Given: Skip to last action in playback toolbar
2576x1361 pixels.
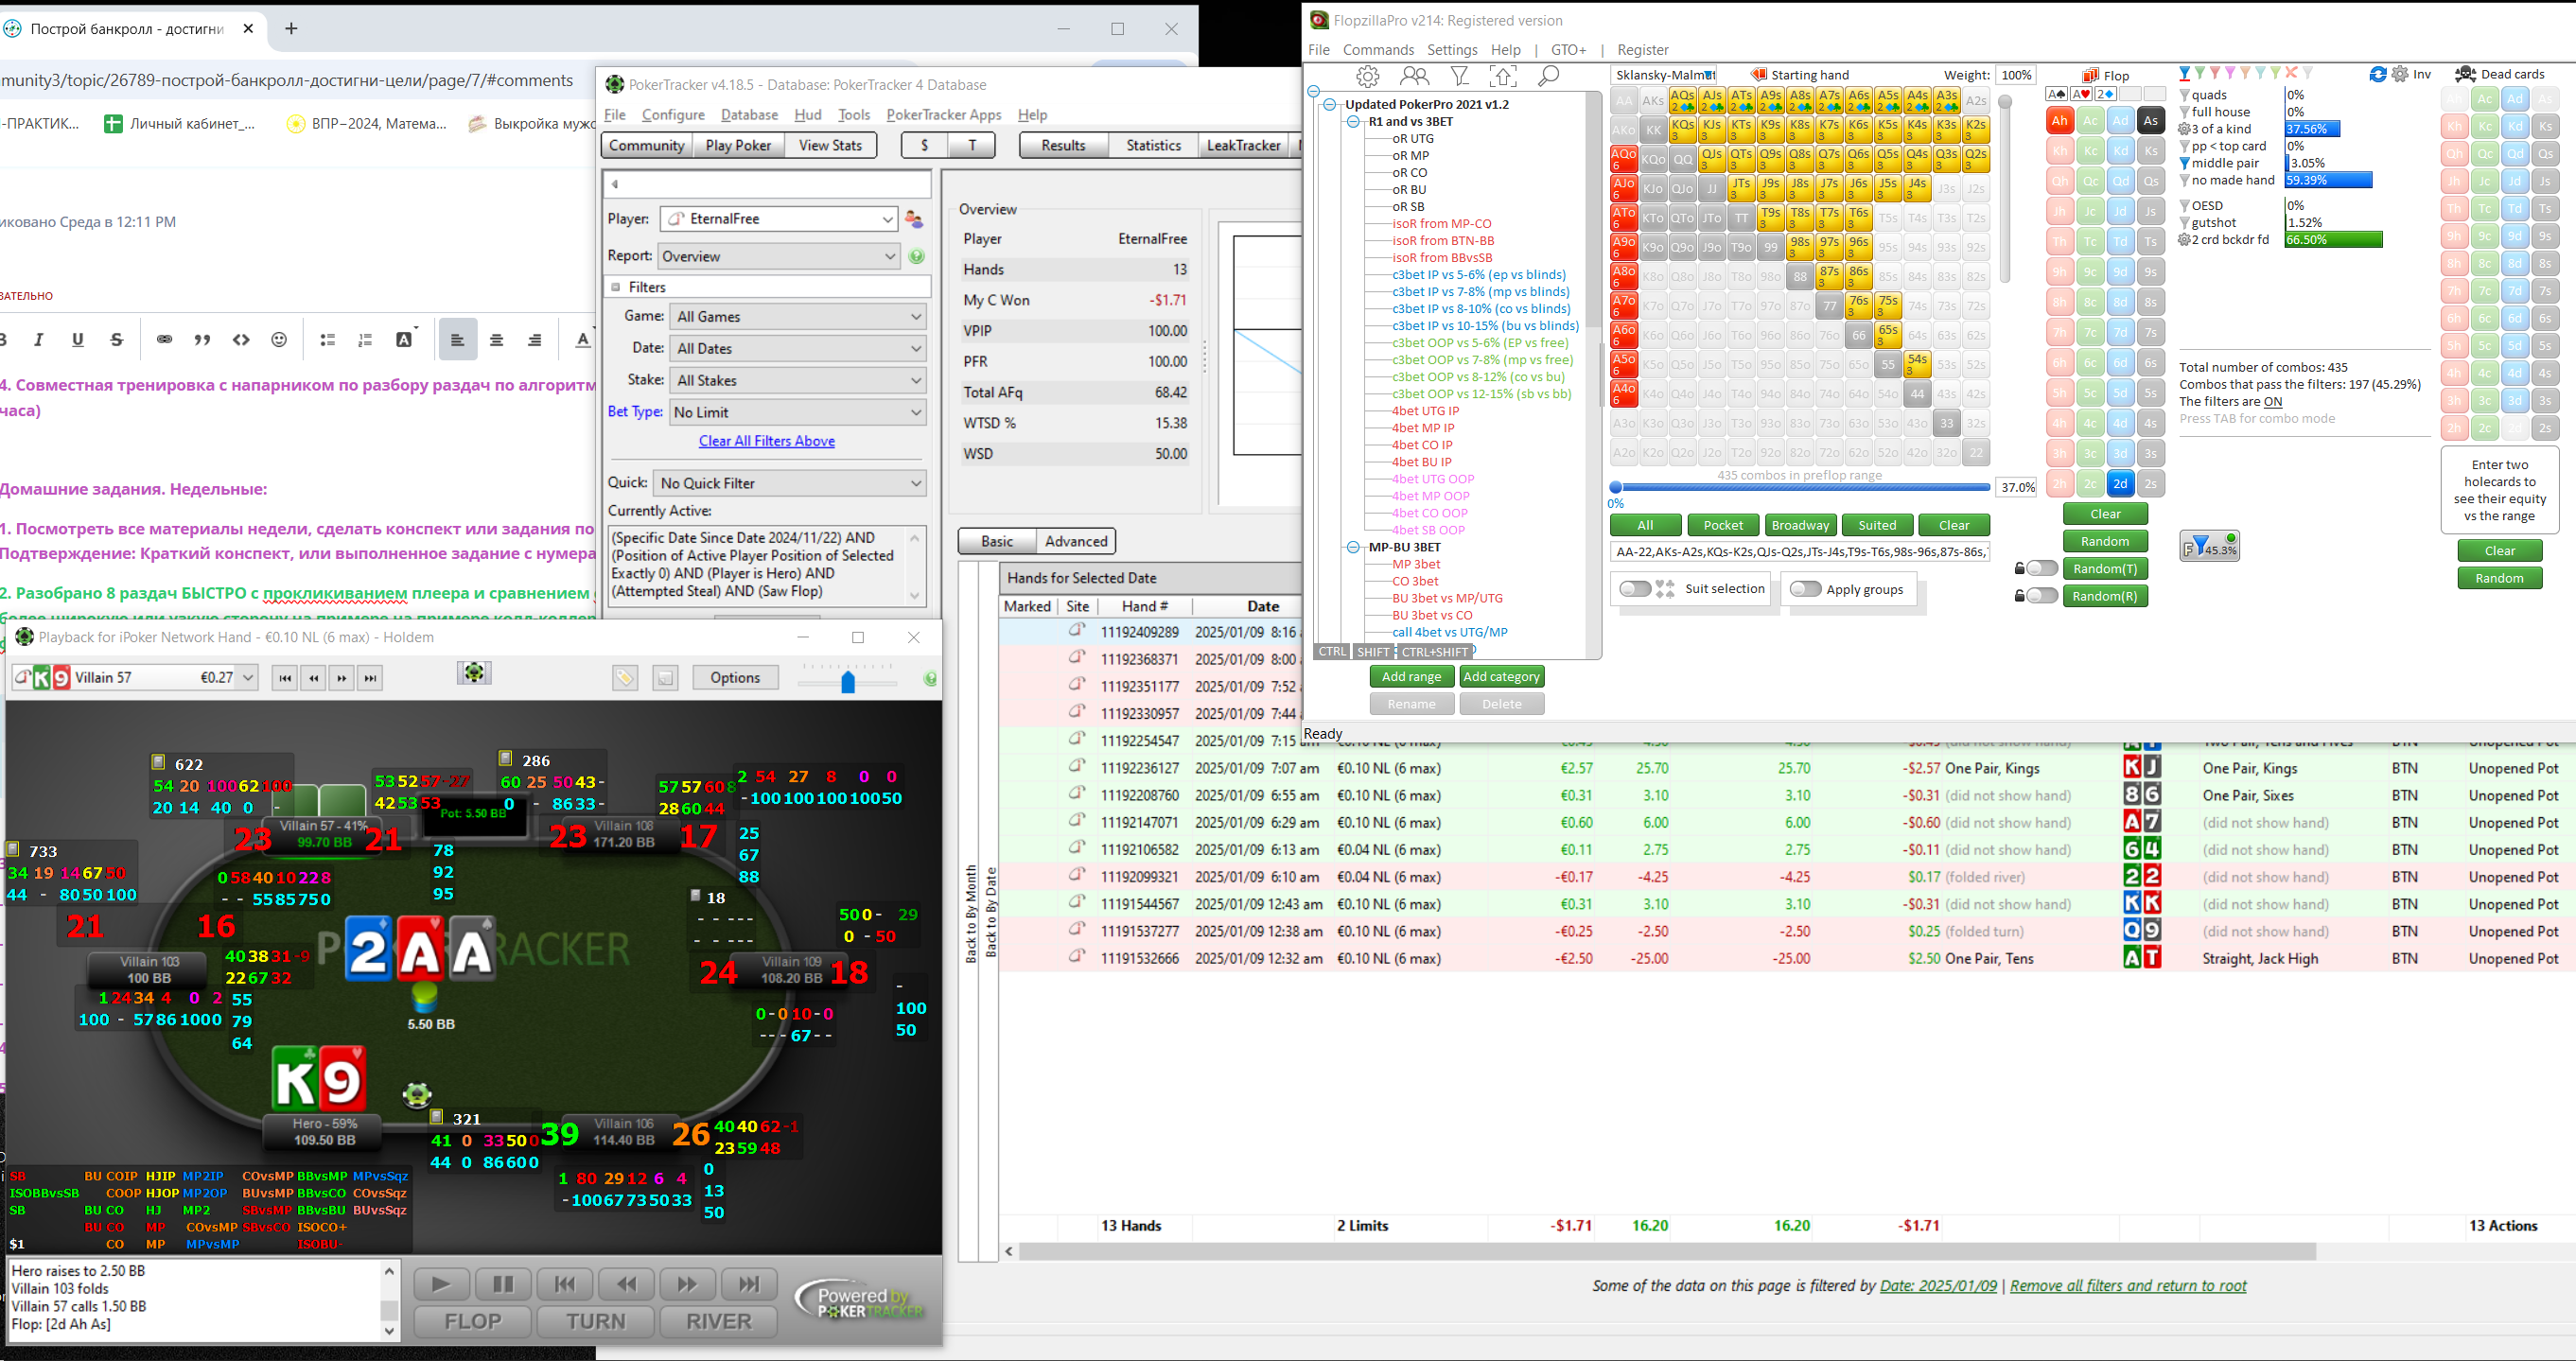Looking at the screenshot, I should (371, 678).
